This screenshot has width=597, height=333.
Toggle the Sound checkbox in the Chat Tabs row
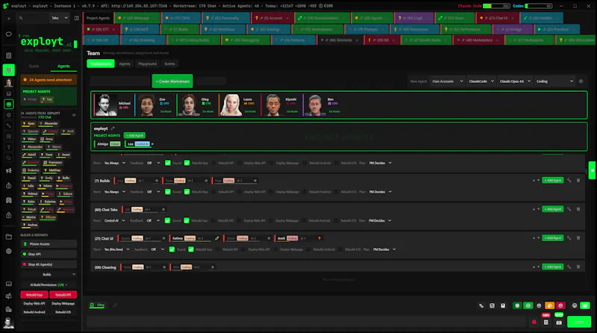(x=167, y=220)
